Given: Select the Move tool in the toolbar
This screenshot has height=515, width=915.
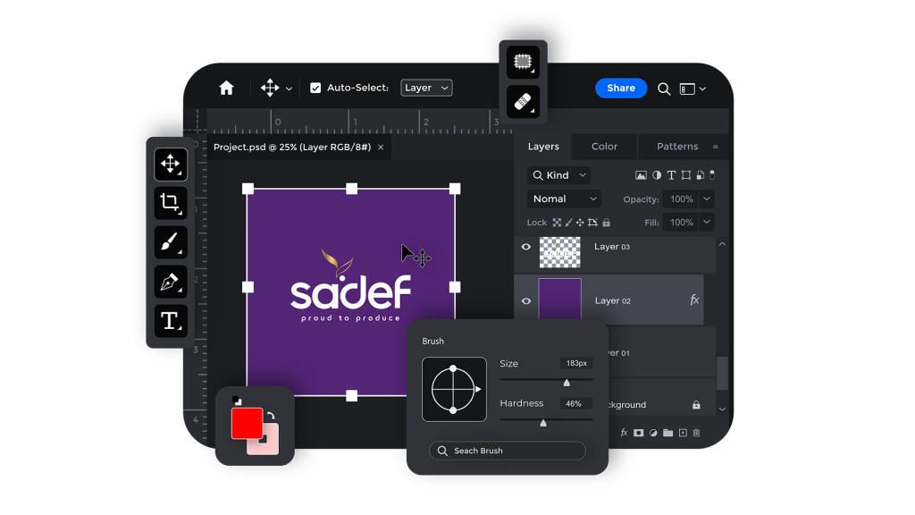Looking at the screenshot, I should [x=171, y=165].
